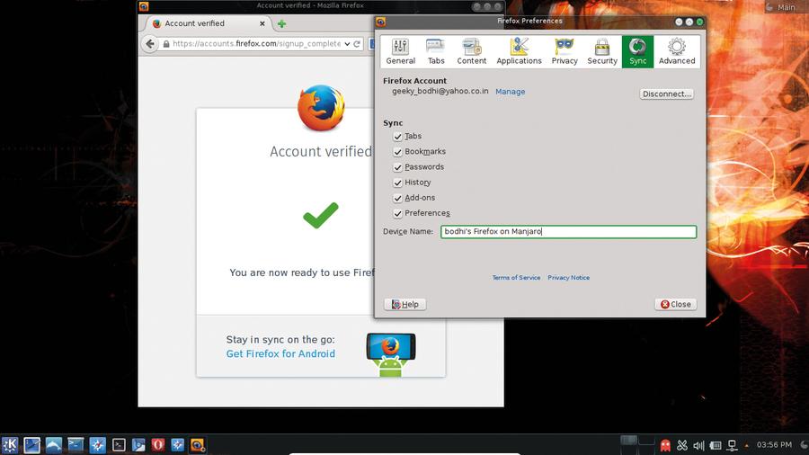
Task: Open the General preferences pane
Action: click(x=400, y=51)
